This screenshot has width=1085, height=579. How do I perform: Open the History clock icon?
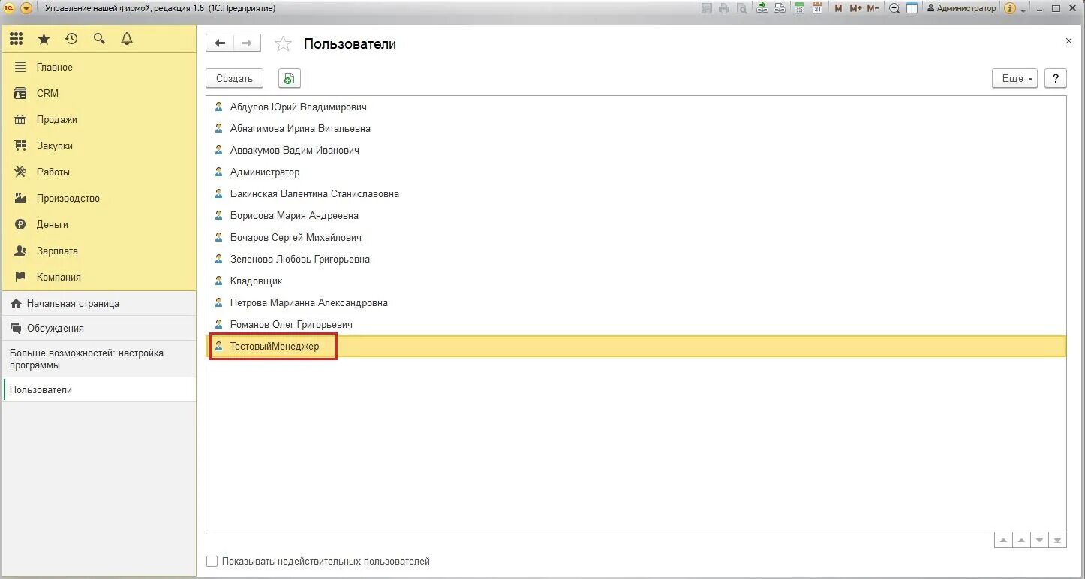(x=71, y=39)
